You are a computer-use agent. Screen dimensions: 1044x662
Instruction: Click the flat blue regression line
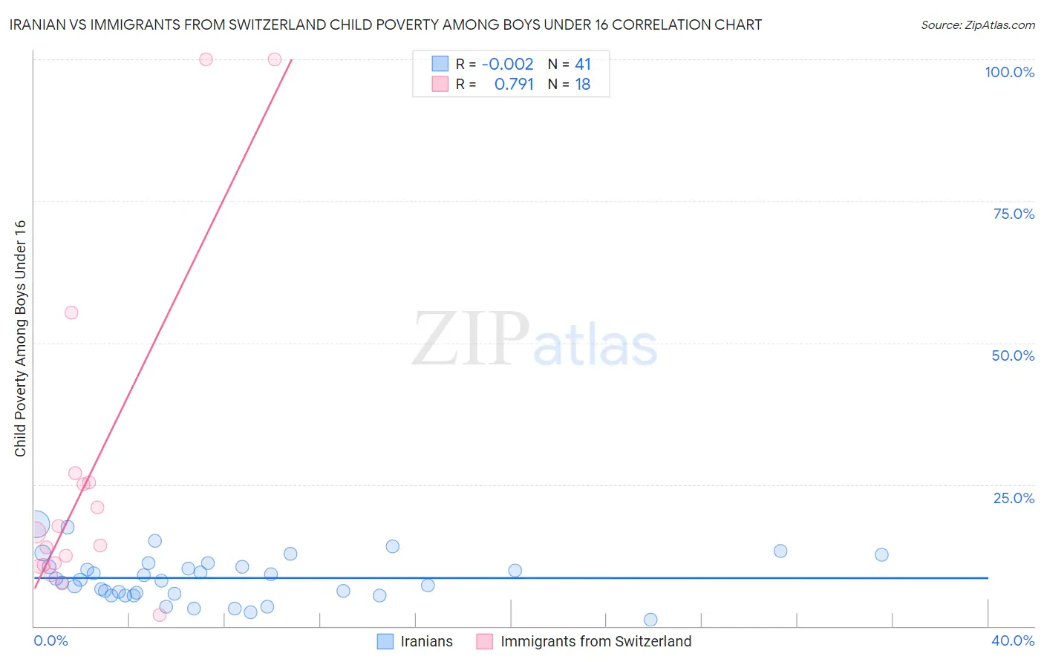511,577
